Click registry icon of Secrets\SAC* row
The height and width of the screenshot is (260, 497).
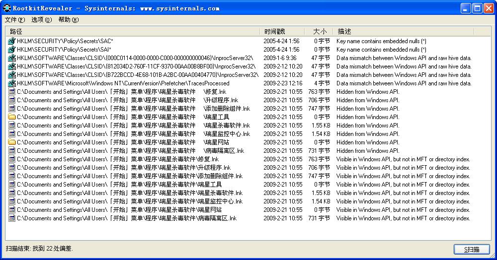point(12,41)
